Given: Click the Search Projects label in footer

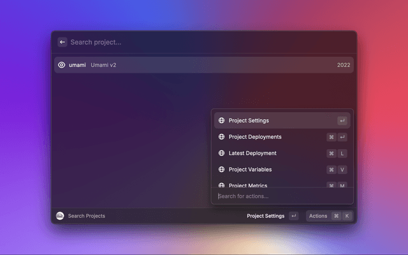Looking at the screenshot, I should 86,216.
